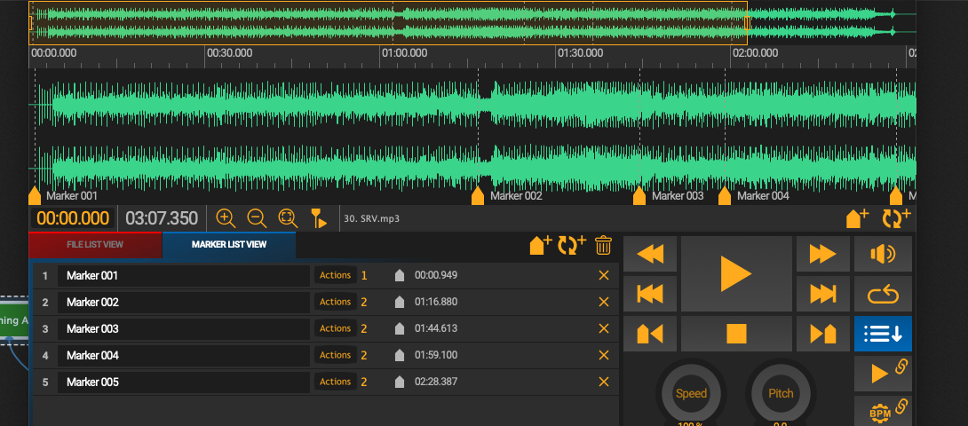968x426 pixels.
Task: Toggle the blue playlist advance button
Action: (x=883, y=334)
